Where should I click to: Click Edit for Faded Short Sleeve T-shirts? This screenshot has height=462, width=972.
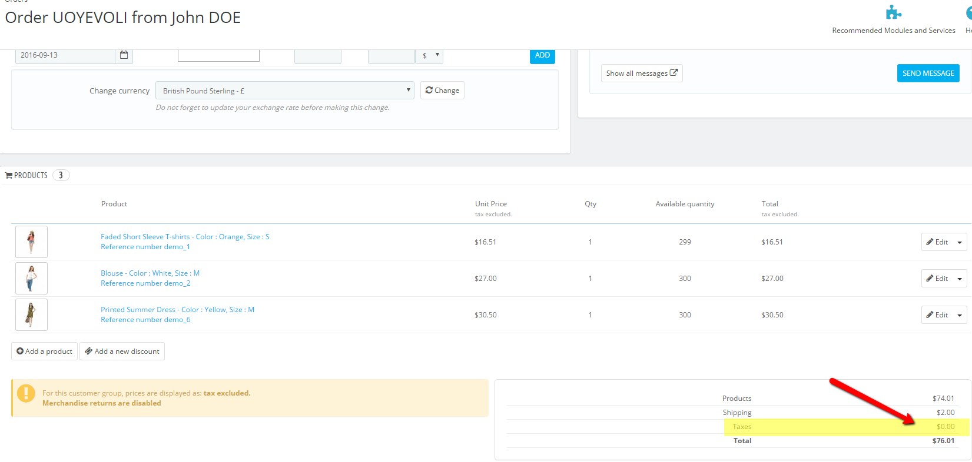(x=937, y=242)
